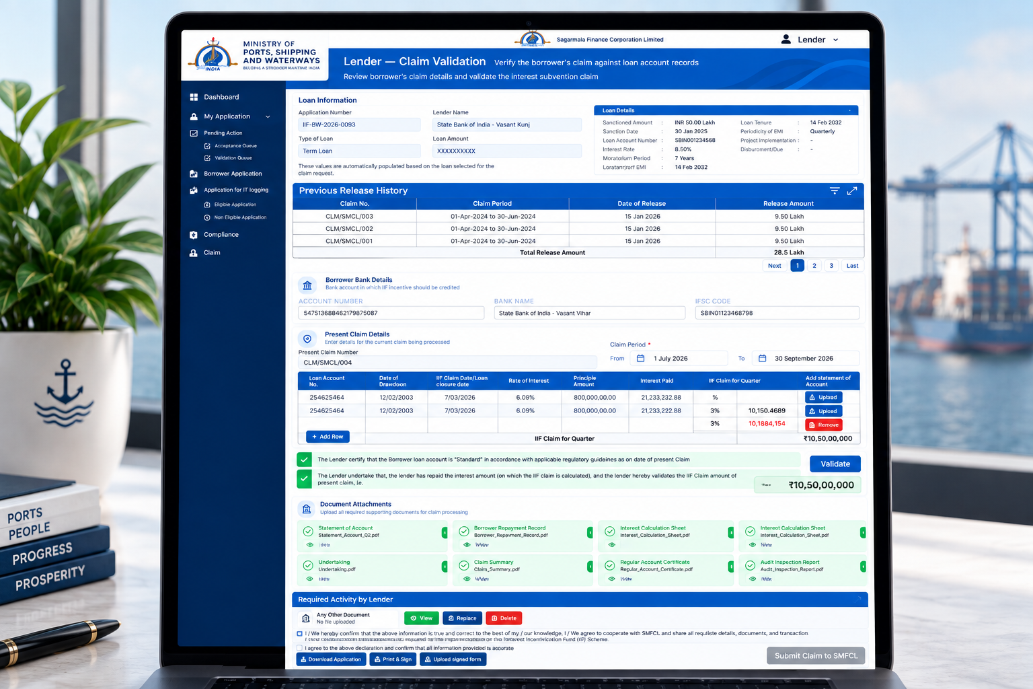Expand Previous Release History to fullscreen
The image size is (1033, 689).
pyautogui.click(x=852, y=191)
